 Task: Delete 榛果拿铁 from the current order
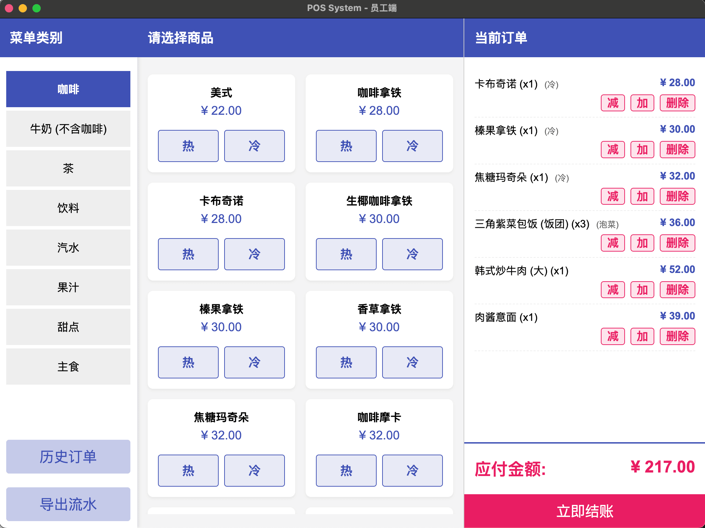(677, 150)
